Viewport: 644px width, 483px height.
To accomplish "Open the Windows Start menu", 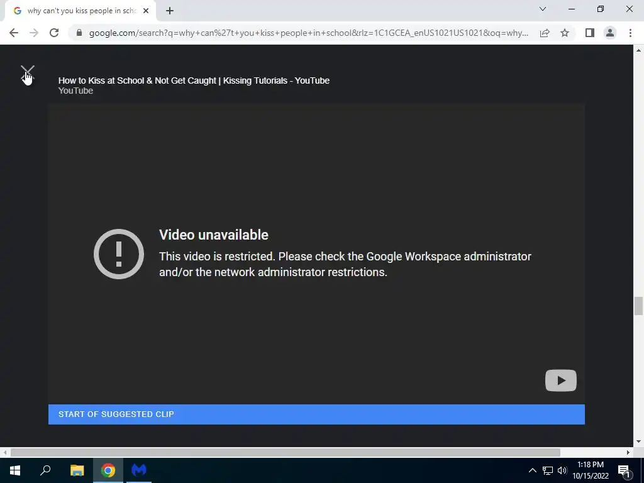I will (15, 470).
